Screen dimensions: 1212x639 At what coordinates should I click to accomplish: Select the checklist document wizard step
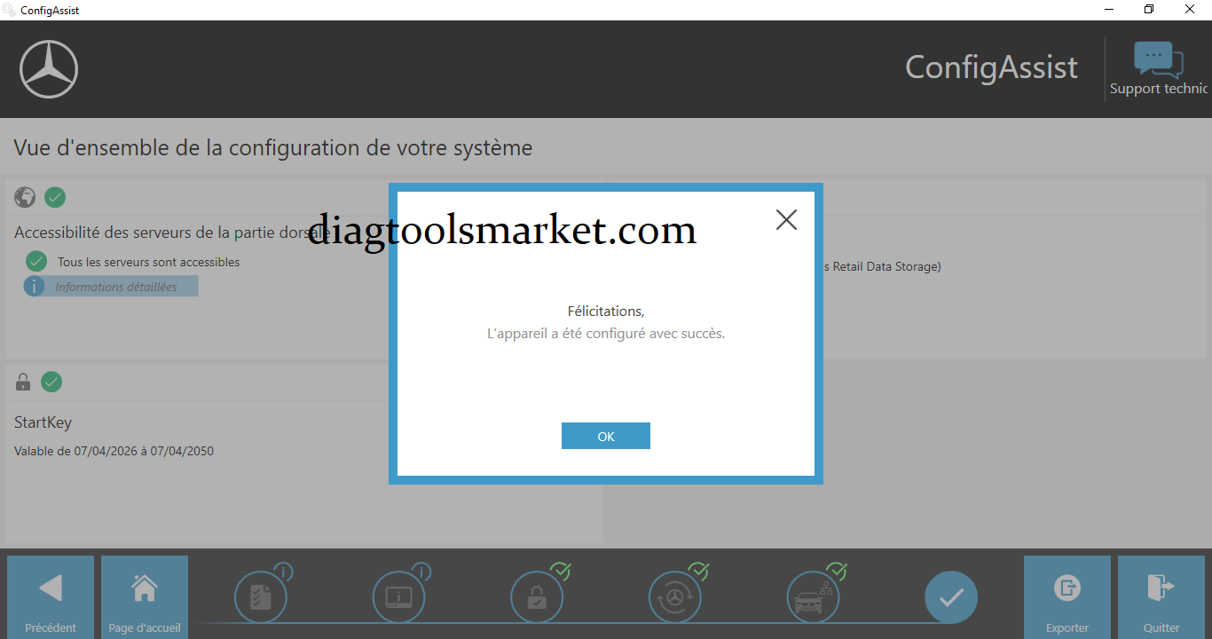261,596
